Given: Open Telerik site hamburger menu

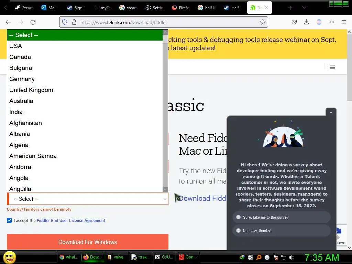Looking at the screenshot, I should 332,67.
